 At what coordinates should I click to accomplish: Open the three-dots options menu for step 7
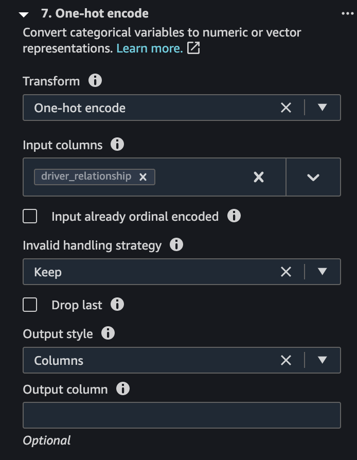tap(348, 13)
